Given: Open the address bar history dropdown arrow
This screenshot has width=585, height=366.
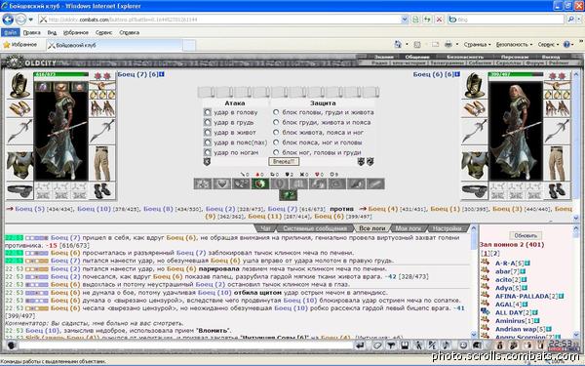Looking at the screenshot, I should [405, 20].
